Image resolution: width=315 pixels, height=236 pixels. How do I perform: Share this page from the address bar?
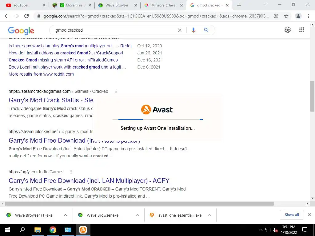coord(276,16)
